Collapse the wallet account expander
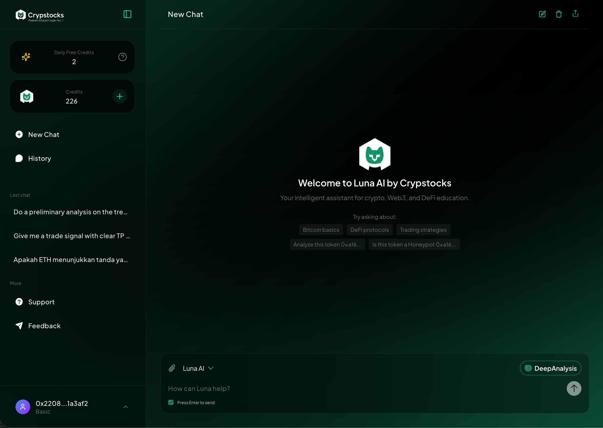Image resolution: width=603 pixels, height=428 pixels. 125,407
